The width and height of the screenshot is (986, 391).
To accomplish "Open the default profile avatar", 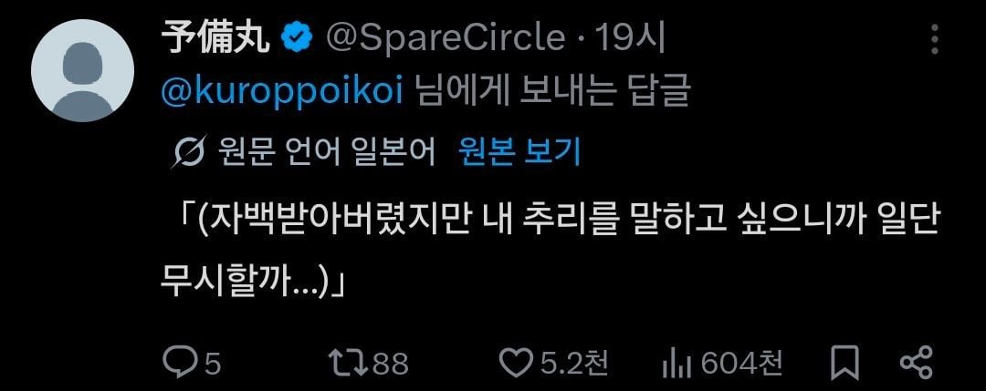I will (x=82, y=70).
